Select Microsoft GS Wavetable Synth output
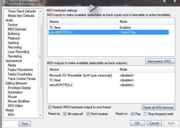The image size is (180, 128). [81, 75]
